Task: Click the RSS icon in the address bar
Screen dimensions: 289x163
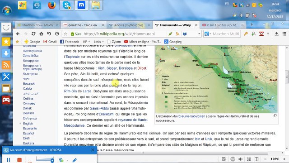Action: [x=177, y=34]
